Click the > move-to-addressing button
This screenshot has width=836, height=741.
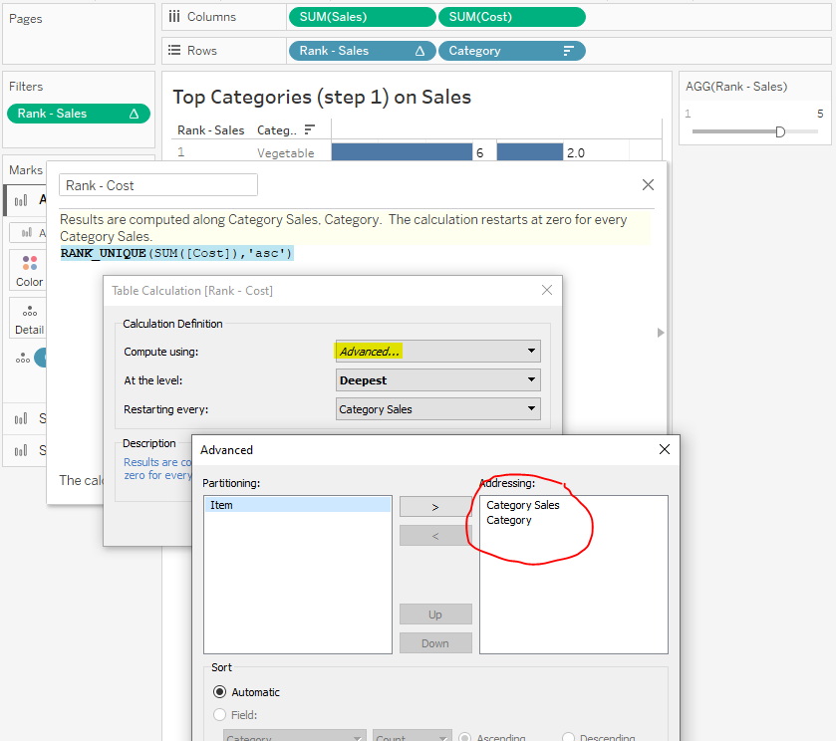(435, 506)
